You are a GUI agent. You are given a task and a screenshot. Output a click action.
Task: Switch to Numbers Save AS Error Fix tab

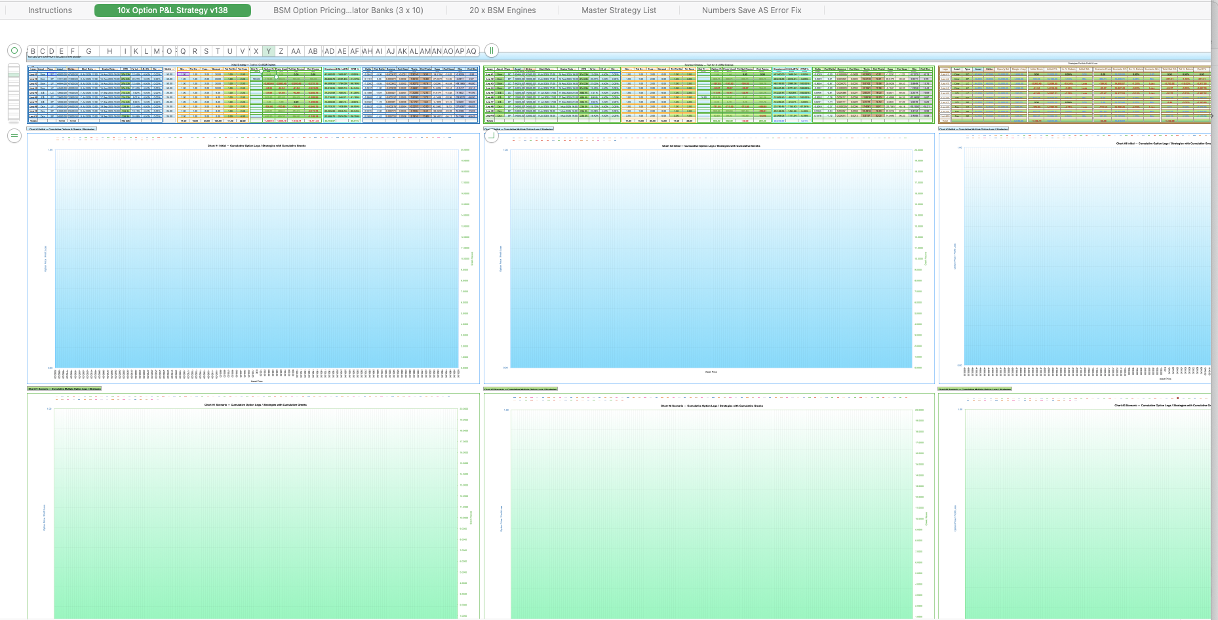coord(751,10)
